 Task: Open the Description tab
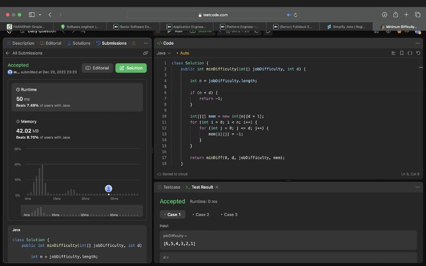(x=21, y=43)
